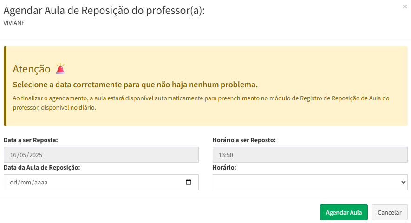This screenshot has height=223, width=411.
Task: Select the 'aaaa' year portion of reposição date
Action: click(41, 182)
